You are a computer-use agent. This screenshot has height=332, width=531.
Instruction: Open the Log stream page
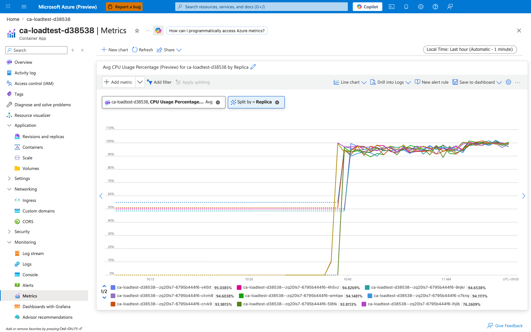[33, 254]
